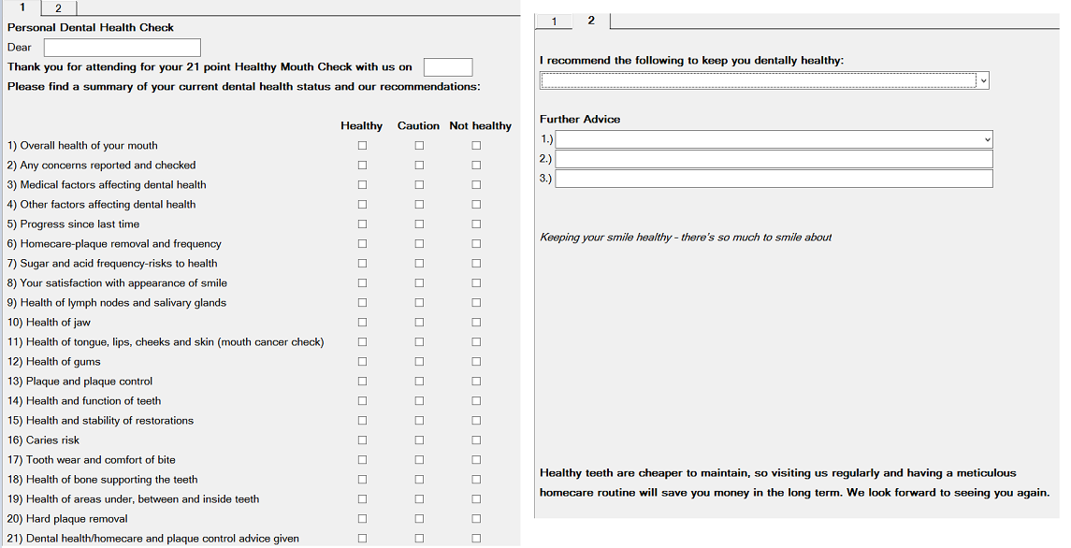Check Healthy for 'Plaque and plaque control'

click(362, 381)
